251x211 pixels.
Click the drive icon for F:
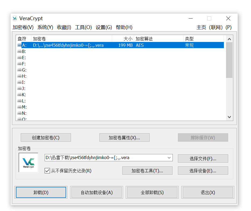[19, 64]
